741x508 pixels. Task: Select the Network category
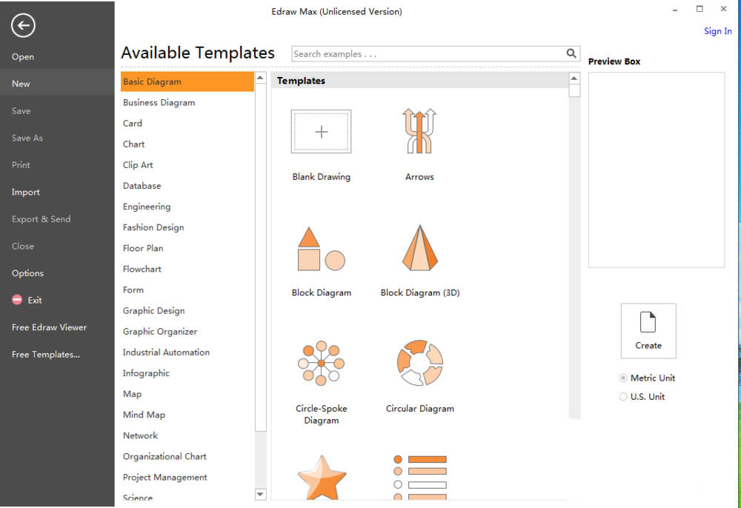(187, 435)
